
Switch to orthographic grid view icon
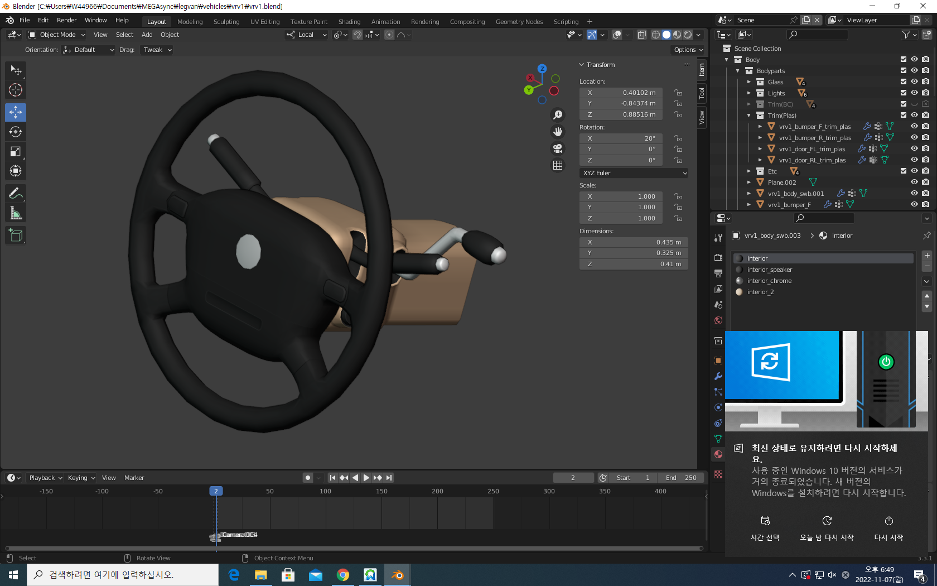click(557, 165)
